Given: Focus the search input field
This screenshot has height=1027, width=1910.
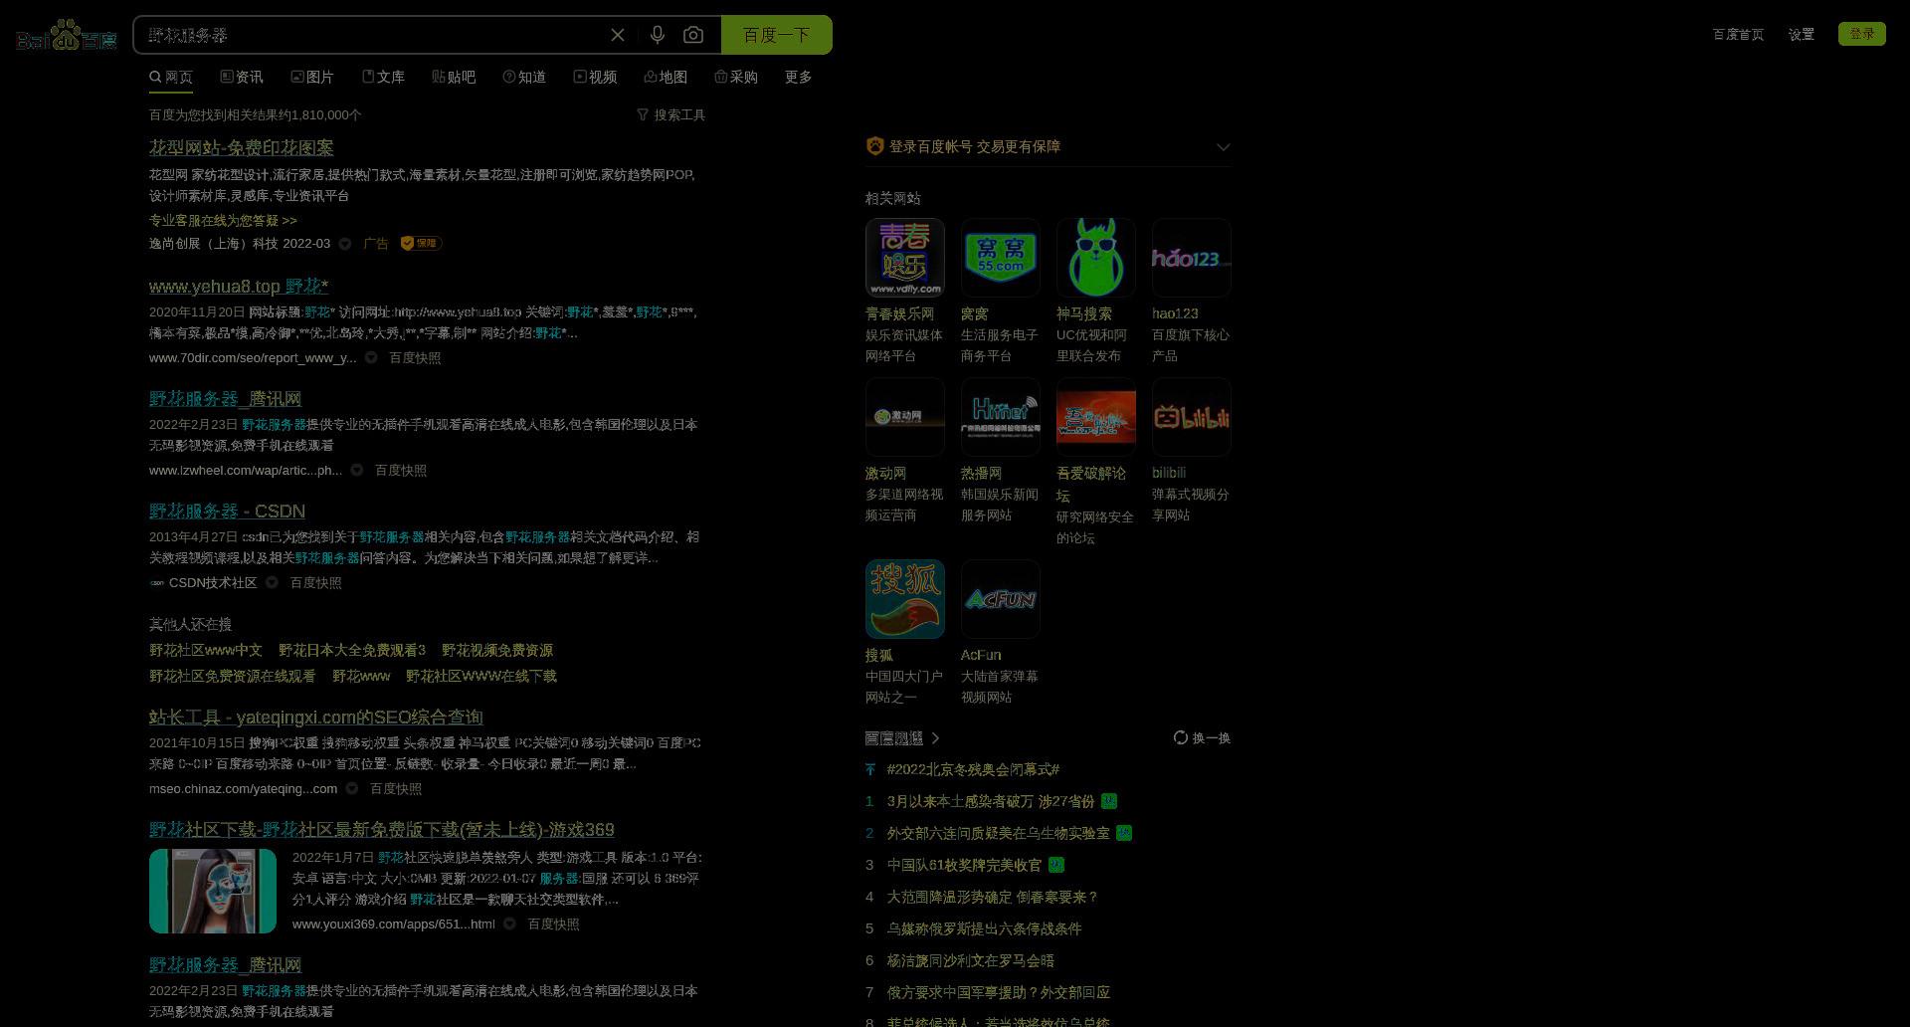Looking at the screenshot, I should tap(373, 35).
